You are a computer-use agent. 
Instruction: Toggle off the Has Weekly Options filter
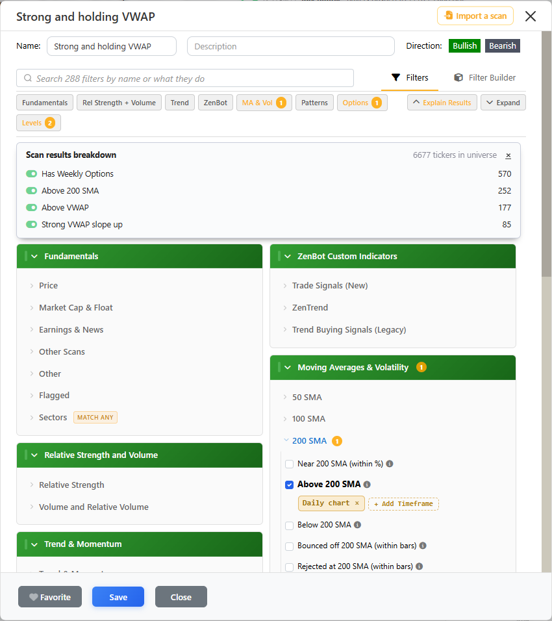[x=31, y=174]
